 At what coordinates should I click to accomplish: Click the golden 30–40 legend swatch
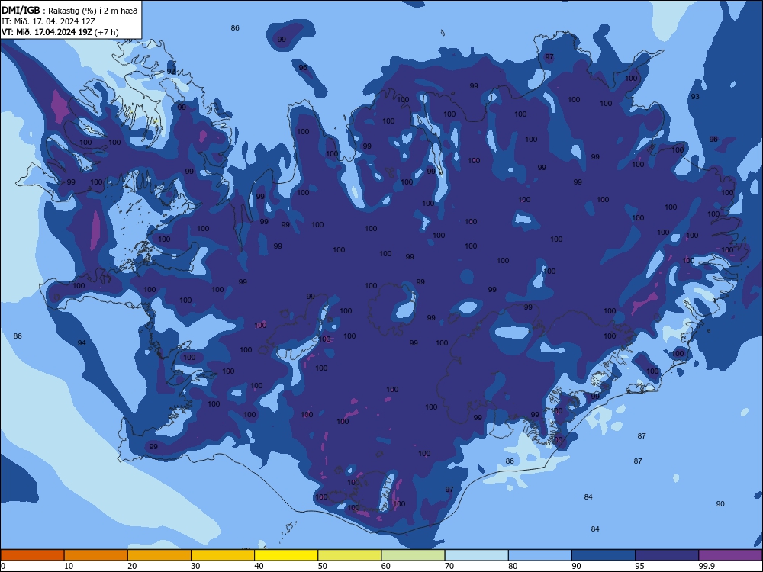[x=223, y=555]
